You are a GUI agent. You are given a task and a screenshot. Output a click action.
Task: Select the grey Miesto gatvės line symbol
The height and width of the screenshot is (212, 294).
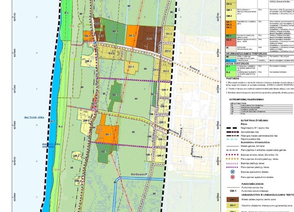[x=233, y=146]
